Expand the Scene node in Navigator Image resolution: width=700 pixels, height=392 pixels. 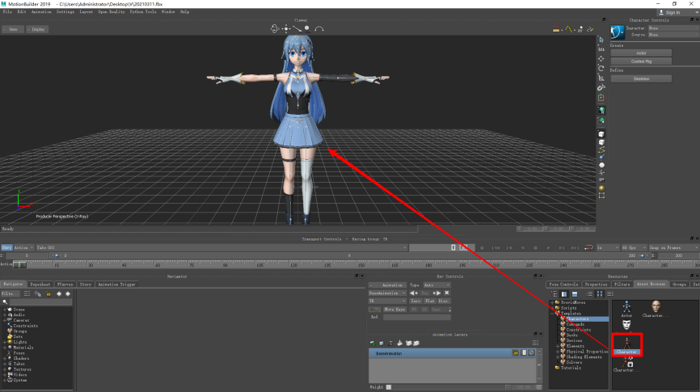4,309
